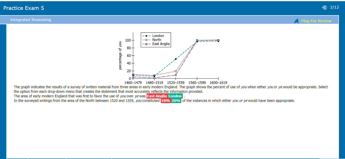Click the East Anglia triangle legend marker

tap(147, 44)
